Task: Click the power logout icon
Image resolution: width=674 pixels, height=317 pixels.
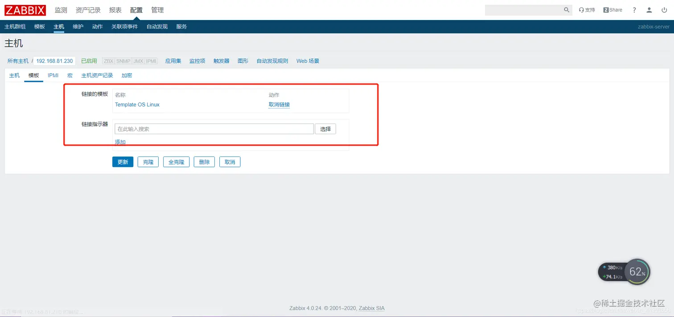Action: coord(664,10)
